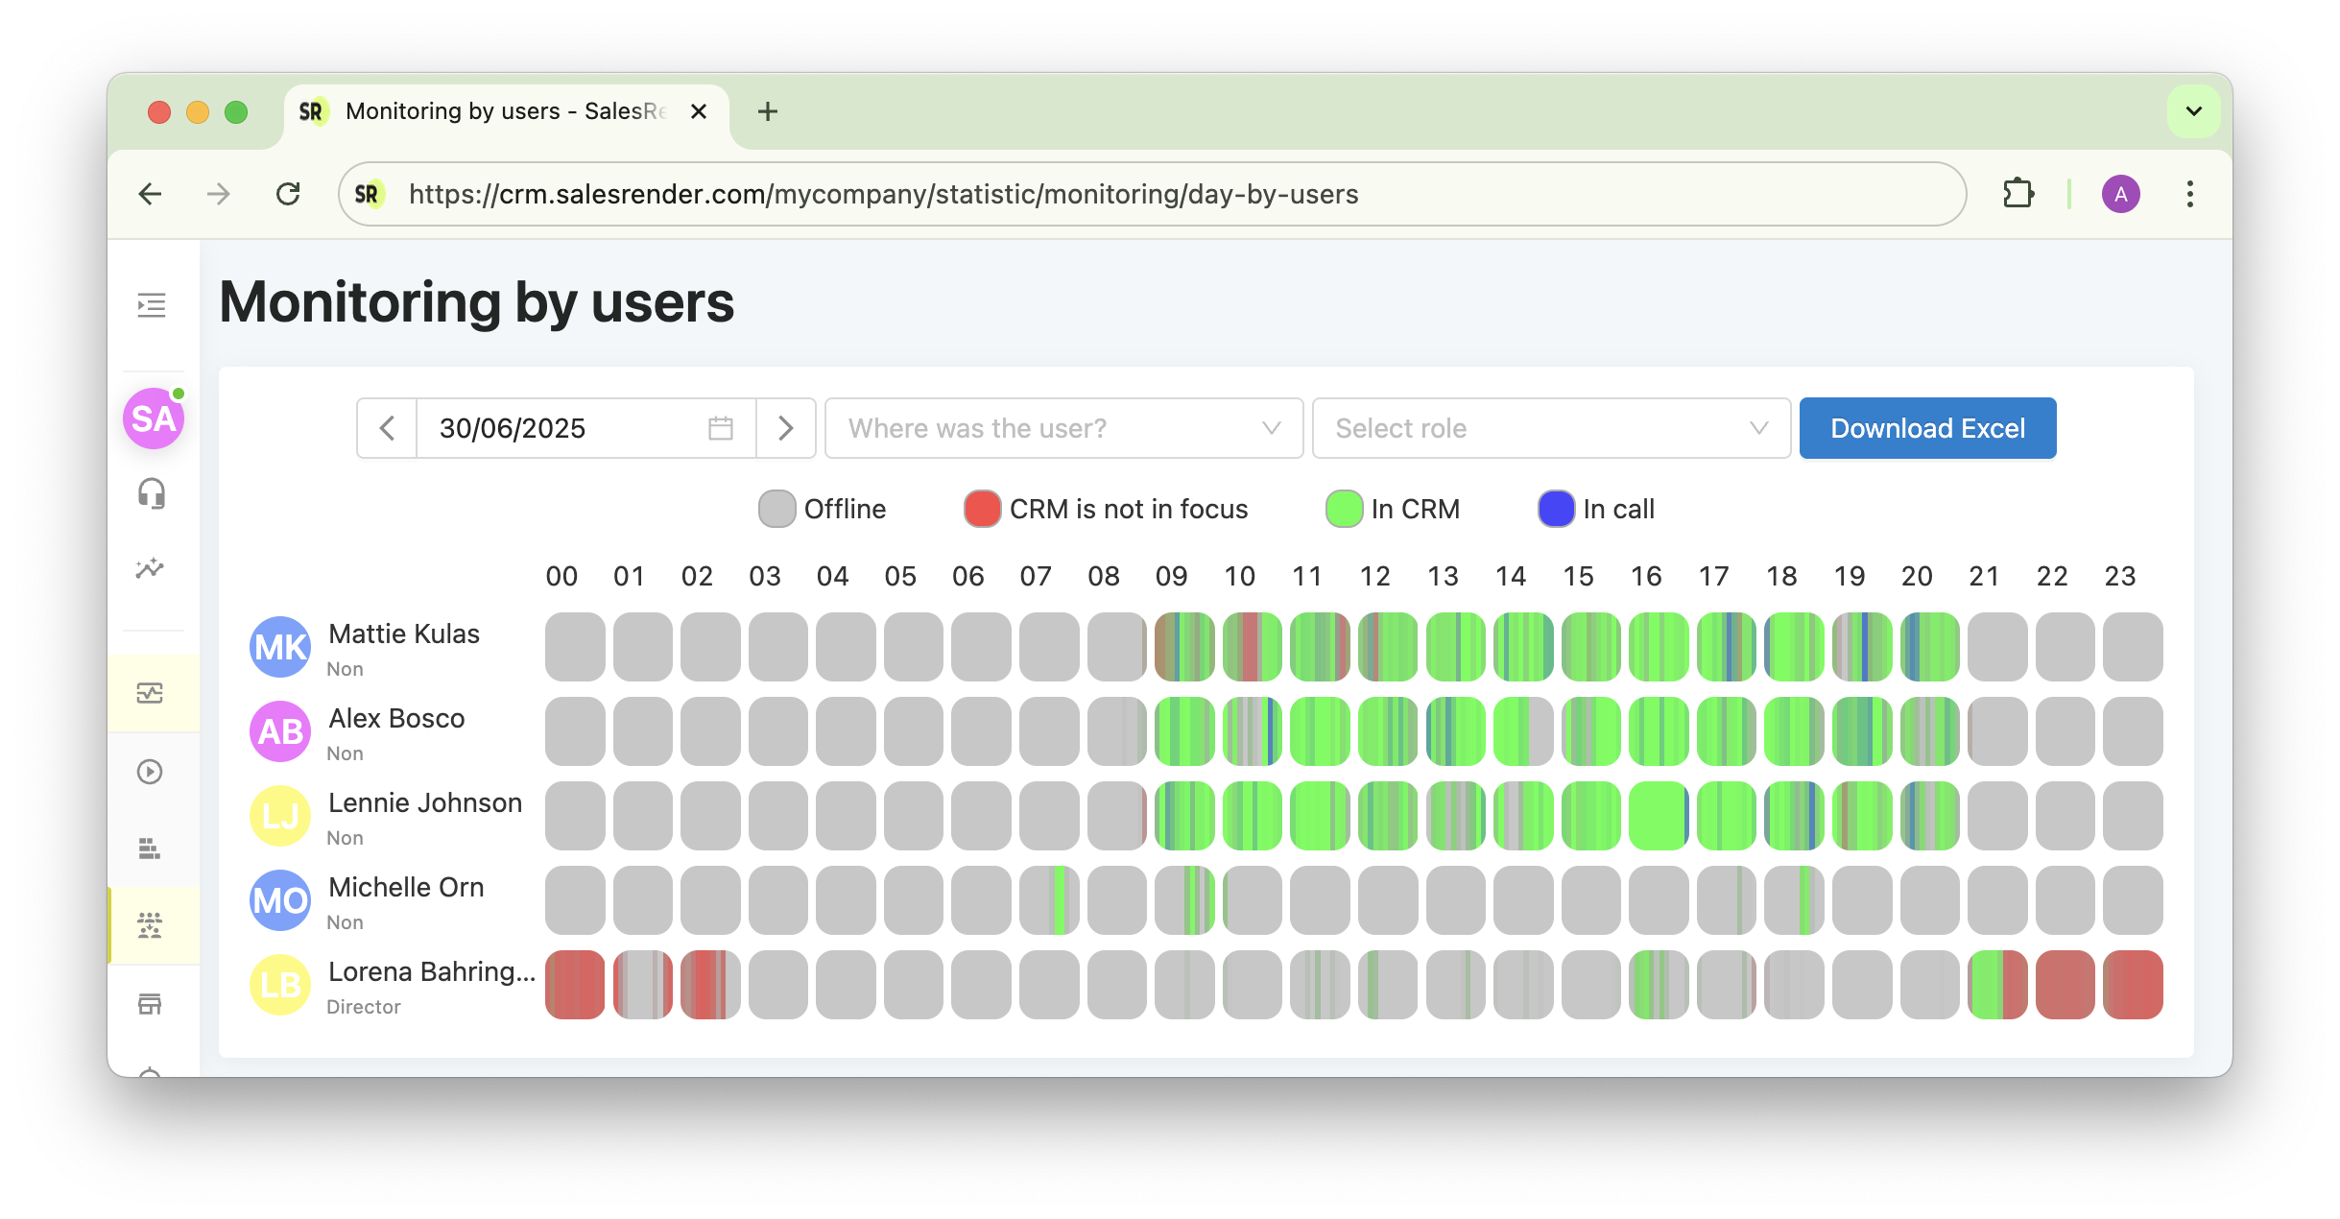Click Michelle Orn hour 07 block
Image resolution: width=2340 pixels, height=1219 pixels.
pyautogui.click(x=1049, y=900)
